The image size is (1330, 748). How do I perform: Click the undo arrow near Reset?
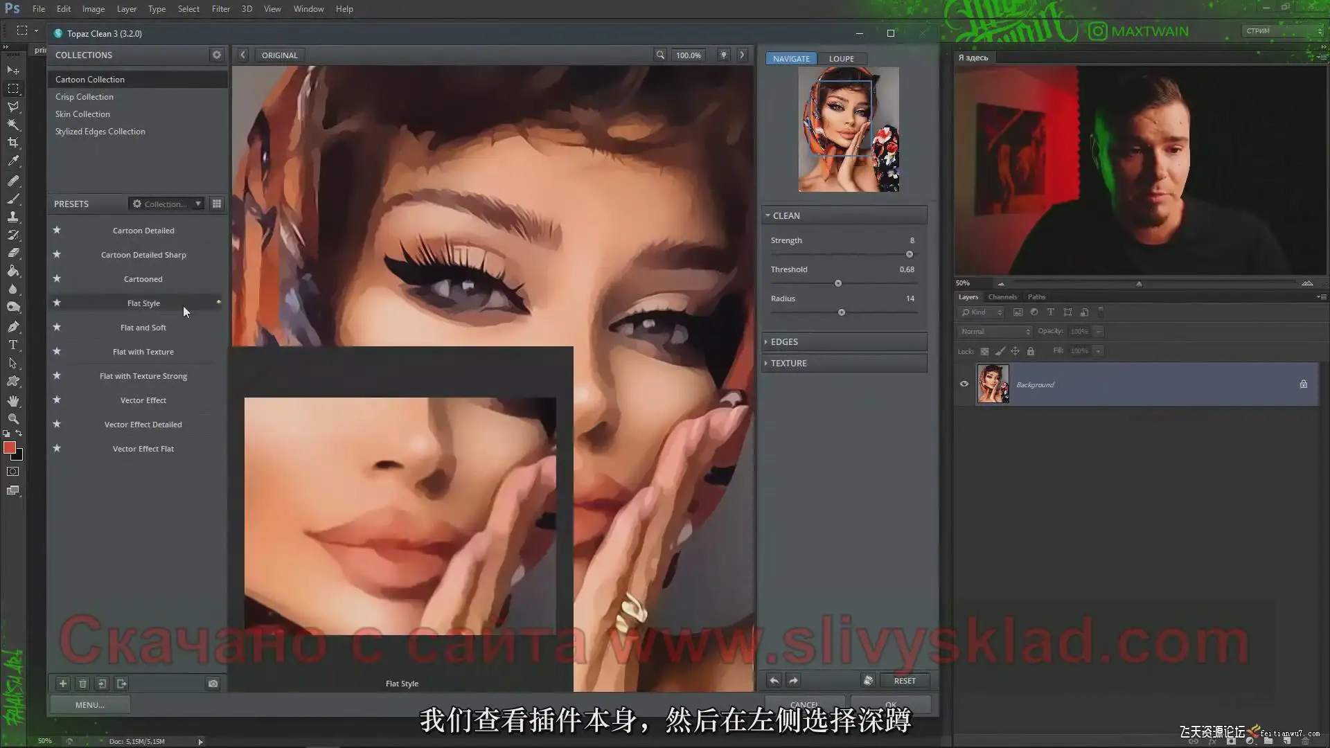(774, 681)
